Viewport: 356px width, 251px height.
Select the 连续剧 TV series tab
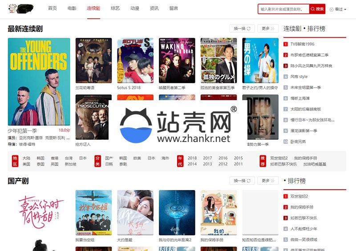coord(93,8)
